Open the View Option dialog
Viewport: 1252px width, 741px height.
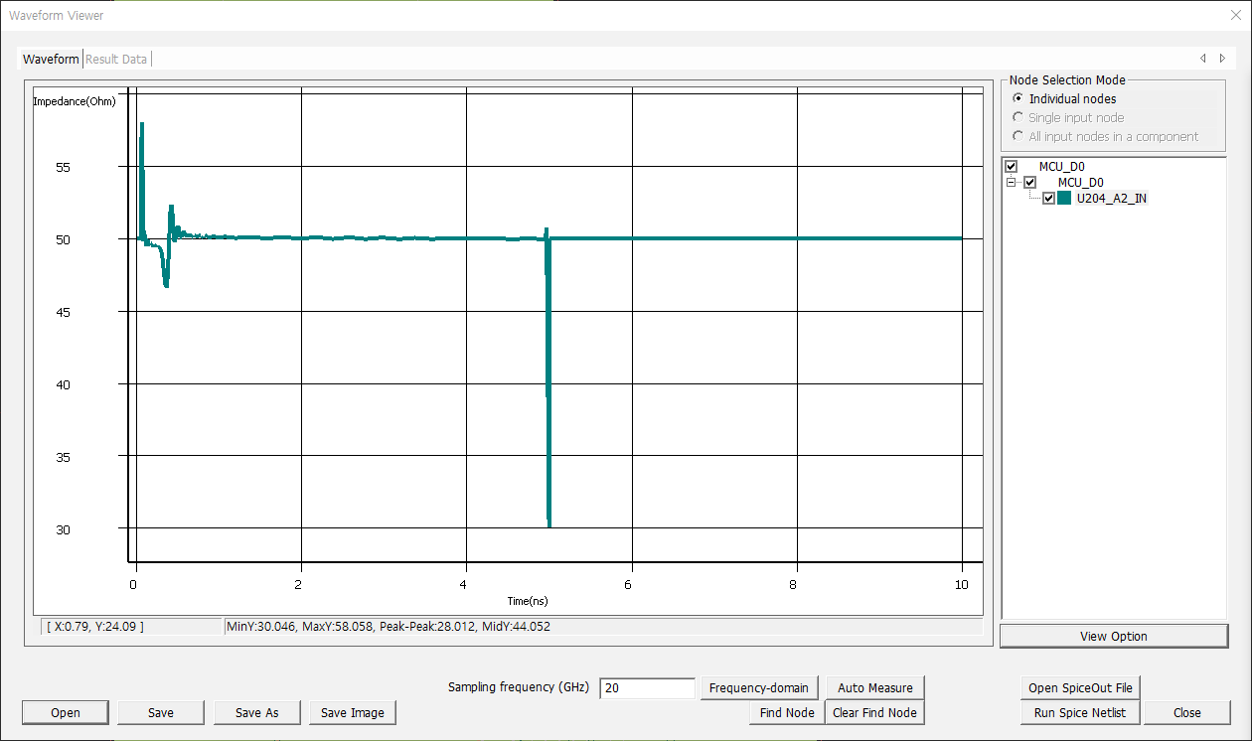click(x=1113, y=637)
